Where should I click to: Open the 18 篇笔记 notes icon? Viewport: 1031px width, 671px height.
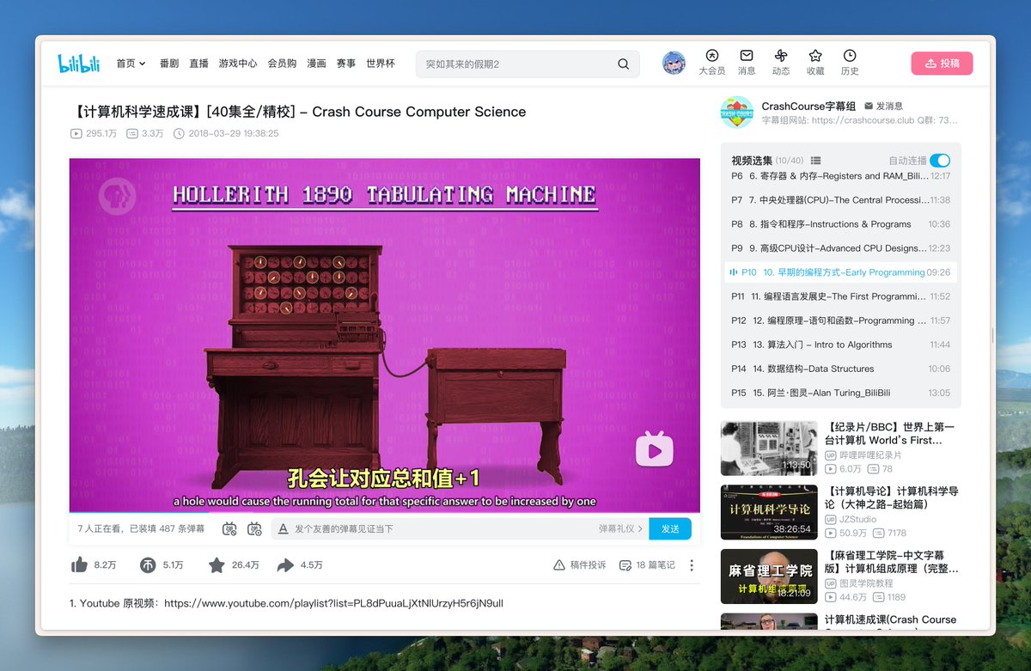(625, 565)
